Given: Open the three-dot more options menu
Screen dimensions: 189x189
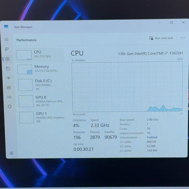Looking at the screenshot, I should pos(183,38).
